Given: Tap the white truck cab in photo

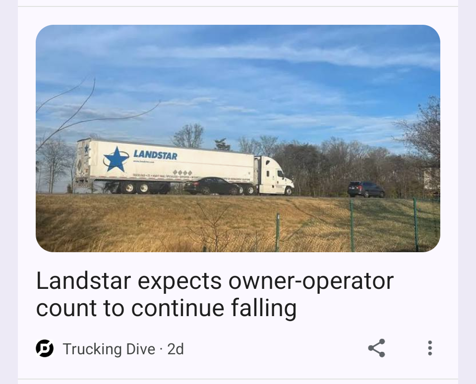Looking at the screenshot, I should (x=275, y=176).
